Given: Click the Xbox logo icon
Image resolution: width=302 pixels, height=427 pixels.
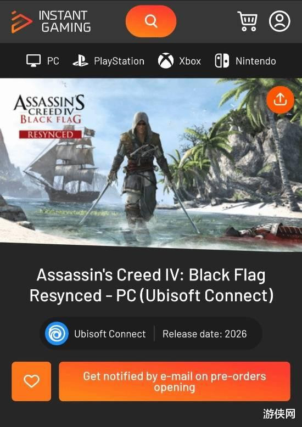Looking at the screenshot, I should pos(166,61).
